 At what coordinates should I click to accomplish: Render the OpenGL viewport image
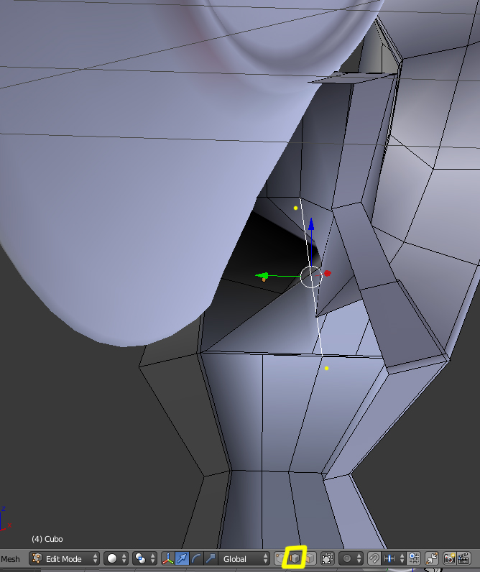pyautogui.click(x=449, y=558)
